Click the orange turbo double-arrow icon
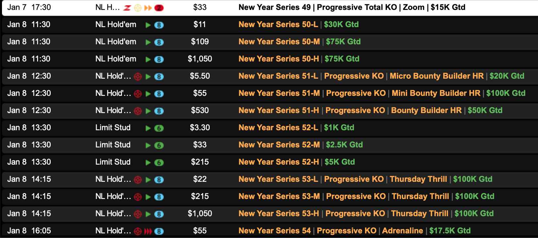This screenshot has height=238, width=538. pos(148,8)
